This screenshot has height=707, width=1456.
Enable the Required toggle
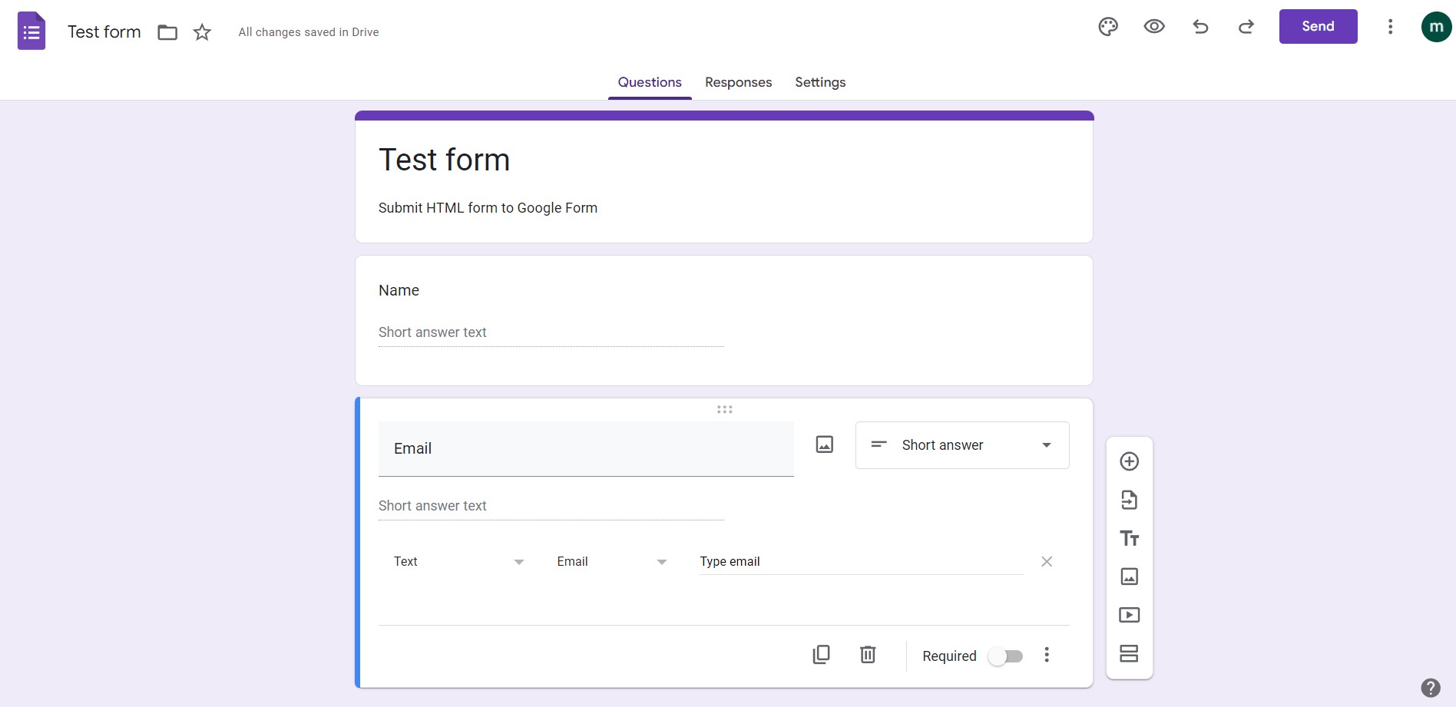pyautogui.click(x=1006, y=656)
